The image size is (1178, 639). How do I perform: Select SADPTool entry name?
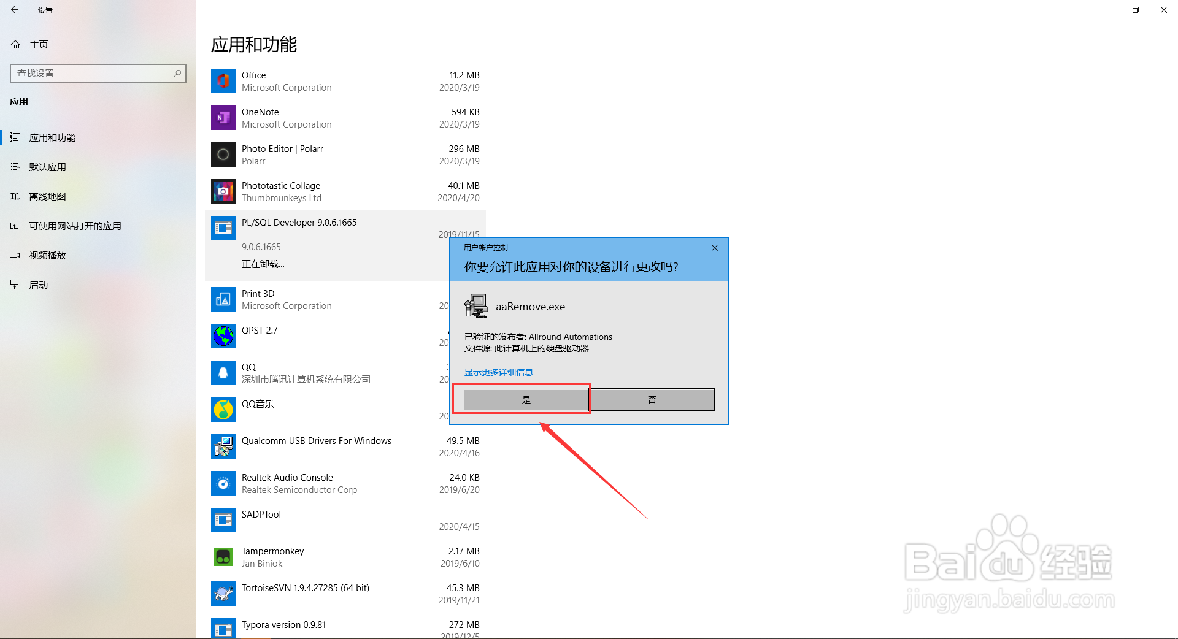pos(261,514)
